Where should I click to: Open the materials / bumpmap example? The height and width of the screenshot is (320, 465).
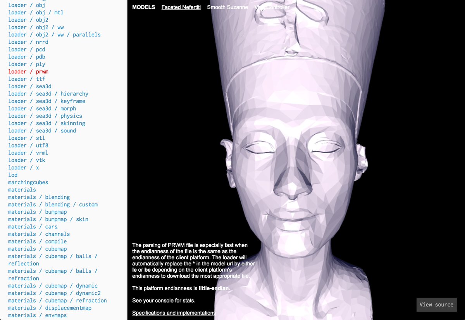pyautogui.click(x=38, y=212)
